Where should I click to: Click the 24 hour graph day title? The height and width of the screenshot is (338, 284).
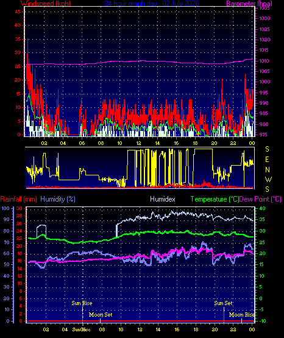[x=152, y=3]
